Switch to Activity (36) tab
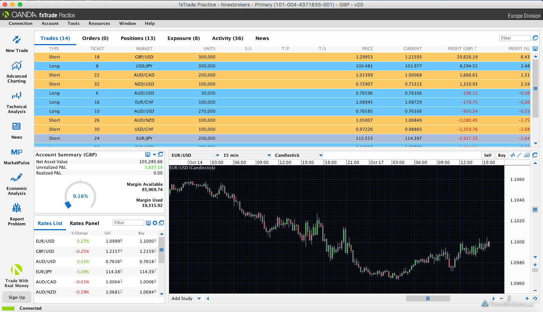Image resolution: width=543 pixels, height=312 pixels. pos(228,38)
